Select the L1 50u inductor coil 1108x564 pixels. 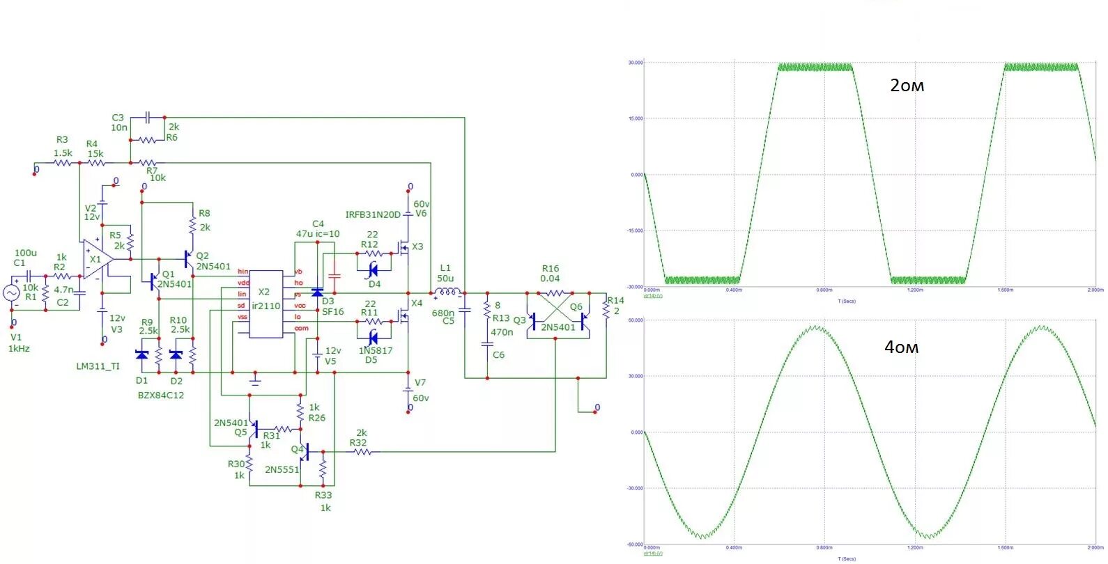pos(447,292)
